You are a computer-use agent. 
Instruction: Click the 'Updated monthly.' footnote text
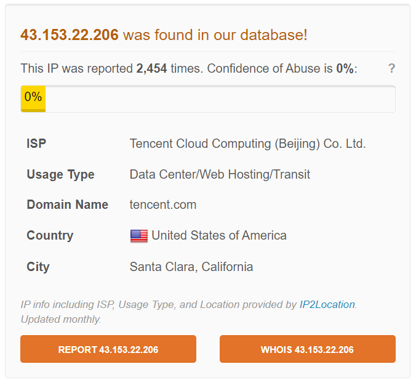click(x=61, y=320)
